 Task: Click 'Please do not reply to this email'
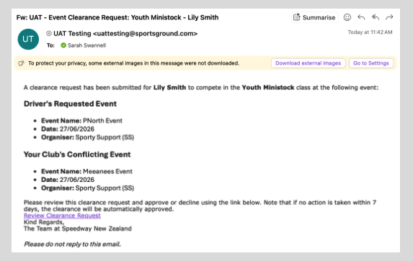click(72, 244)
